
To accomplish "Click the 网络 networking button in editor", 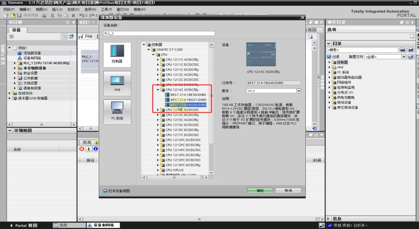I will pos(86,37).
